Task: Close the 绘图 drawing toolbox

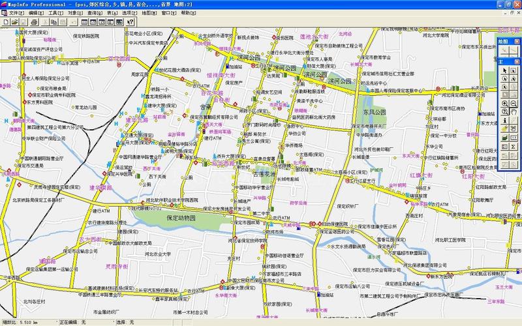Action: coord(517,41)
